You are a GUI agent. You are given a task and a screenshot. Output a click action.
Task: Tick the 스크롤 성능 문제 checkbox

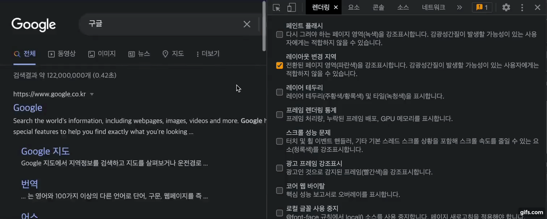pyautogui.click(x=279, y=141)
